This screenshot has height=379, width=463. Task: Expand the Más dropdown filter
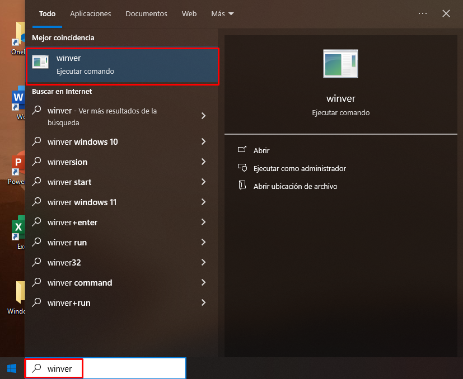[222, 13]
